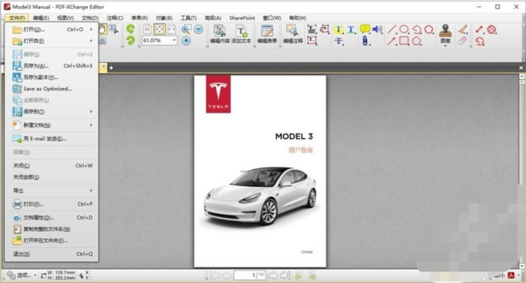Screen dimensions: 526x283
Task: Select the file attachment paperclip tool
Action: point(365,41)
